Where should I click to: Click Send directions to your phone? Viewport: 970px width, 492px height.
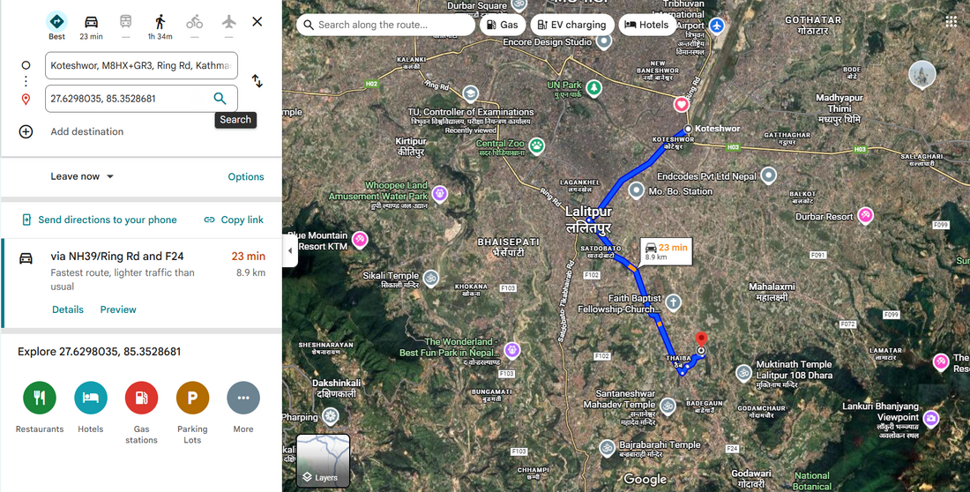tap(100, 220)
